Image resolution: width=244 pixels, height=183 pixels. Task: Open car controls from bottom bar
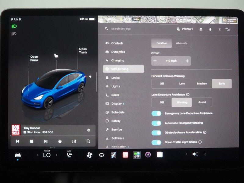click(x=18, y=155)
